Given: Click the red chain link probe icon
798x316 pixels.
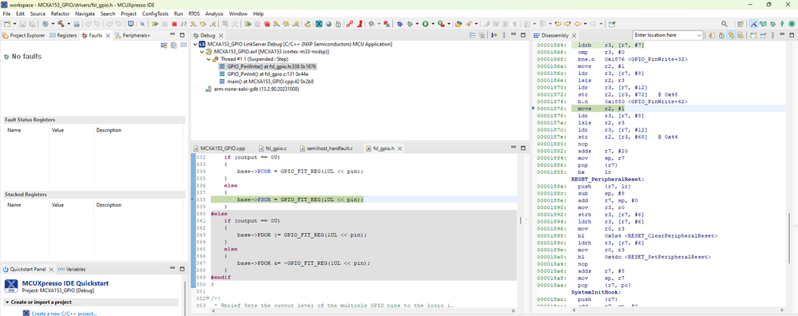Looking at the screenshot, I should (x=350, y=24).
